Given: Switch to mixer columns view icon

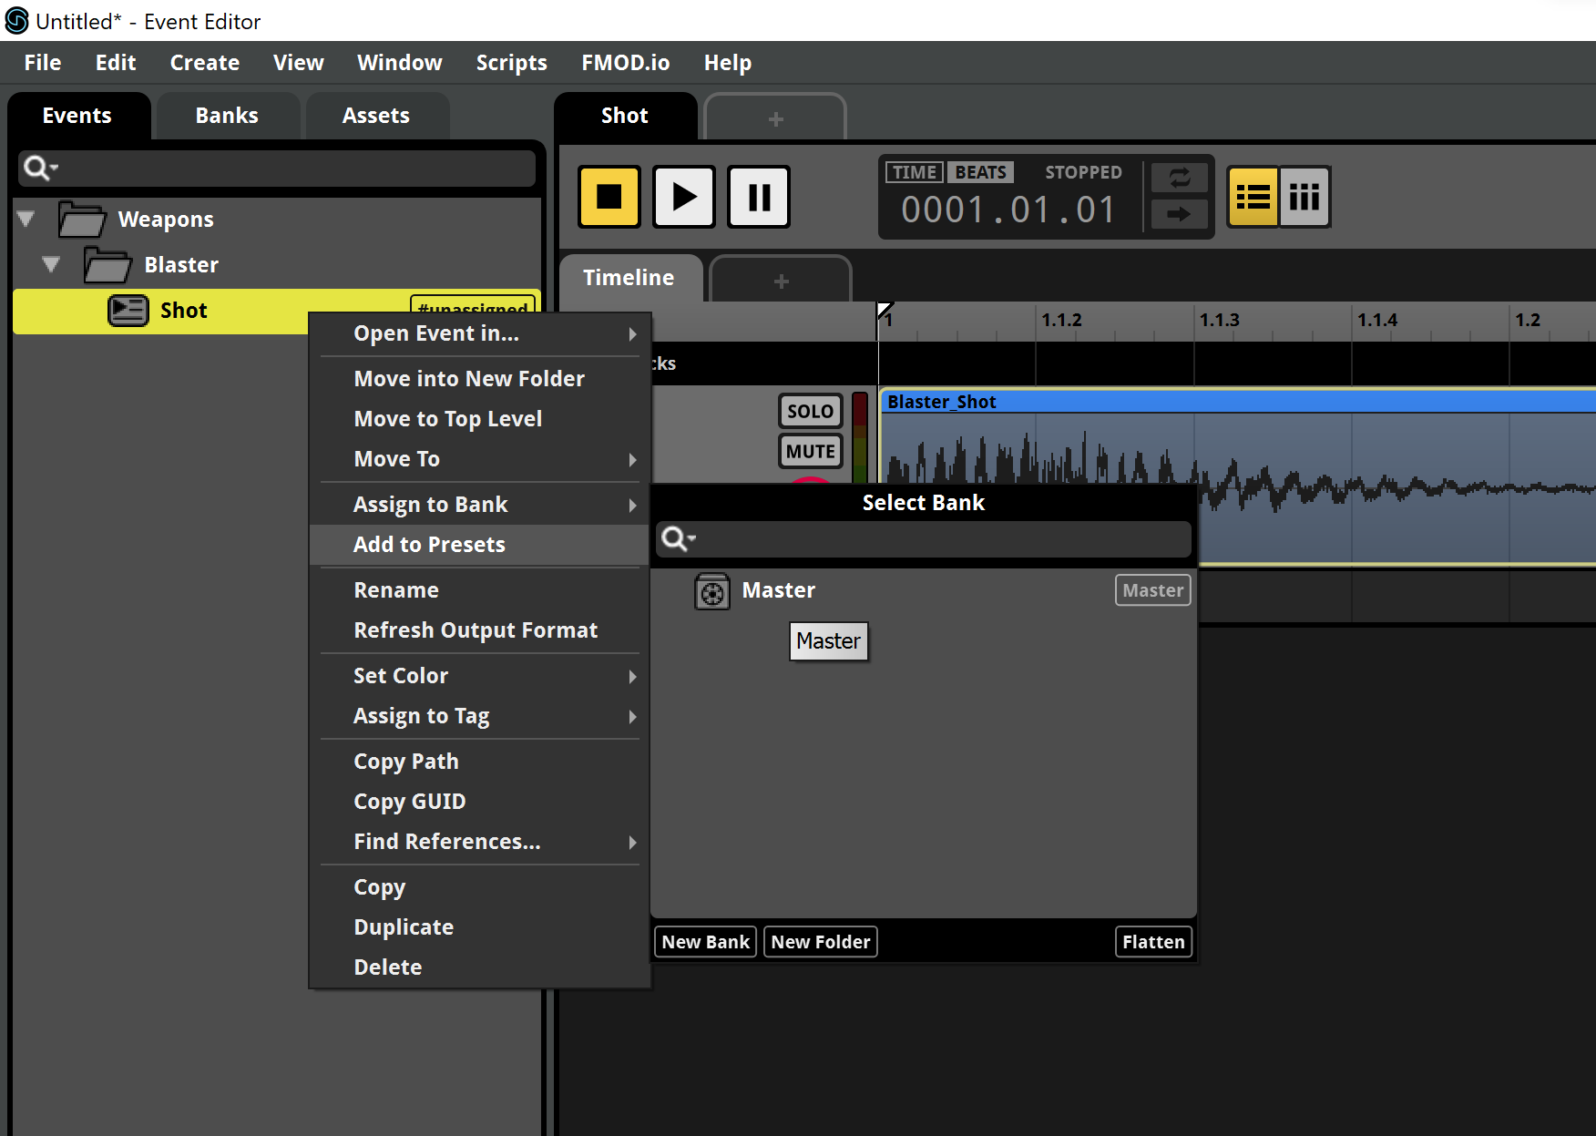Looking at the screenshot, I should 1304,196.
